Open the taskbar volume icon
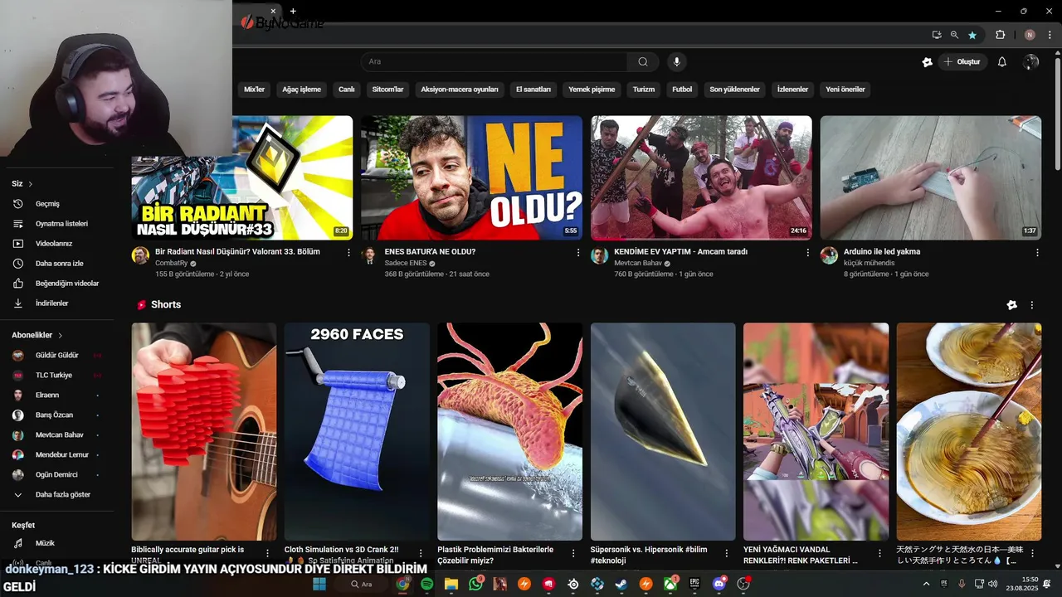 992,584
